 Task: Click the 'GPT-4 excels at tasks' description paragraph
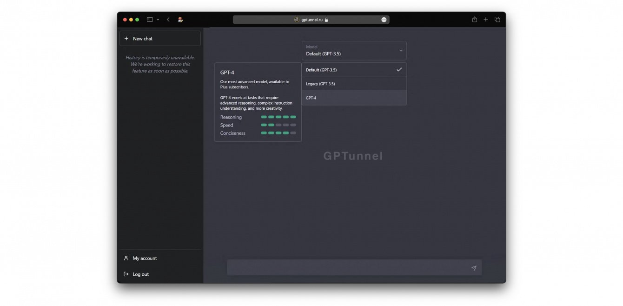256,103
